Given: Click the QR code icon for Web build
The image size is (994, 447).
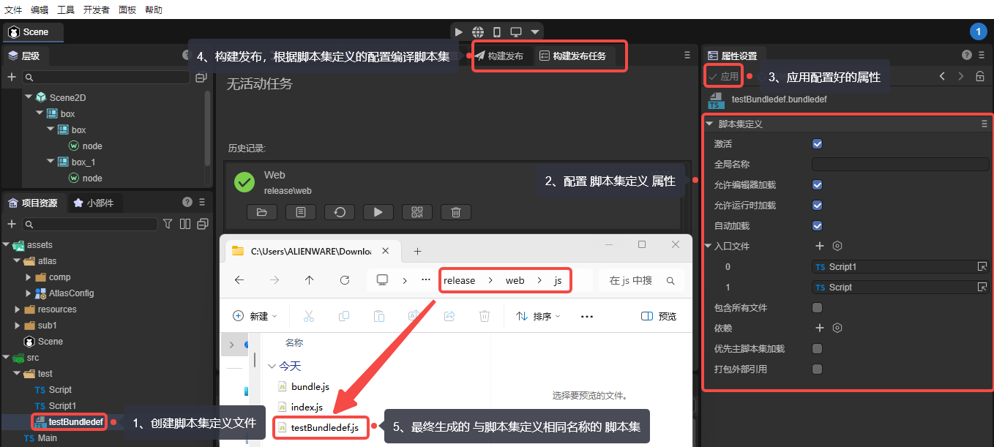Looking at the screenshot, I should coord(417,212).
